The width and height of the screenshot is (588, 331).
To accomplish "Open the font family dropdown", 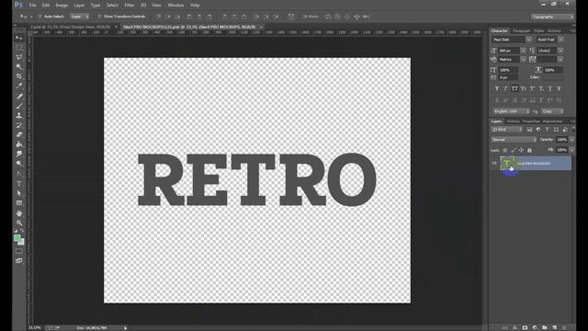I will pyautogui.click(x=528, y=40).
